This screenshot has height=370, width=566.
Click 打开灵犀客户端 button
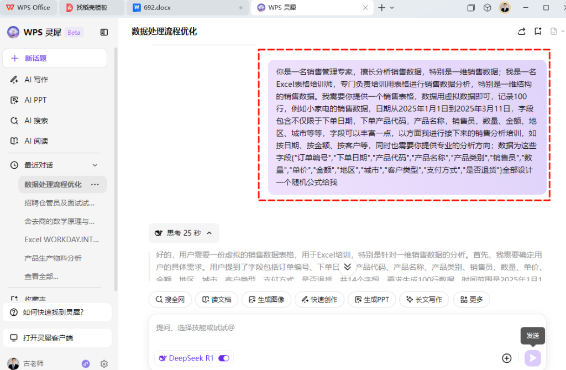(57, 338)
